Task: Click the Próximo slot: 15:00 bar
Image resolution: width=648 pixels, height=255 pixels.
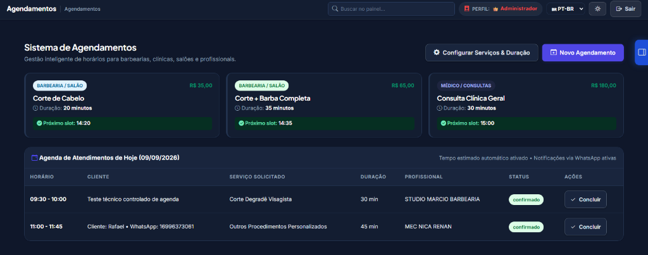Action: (526, 123)
